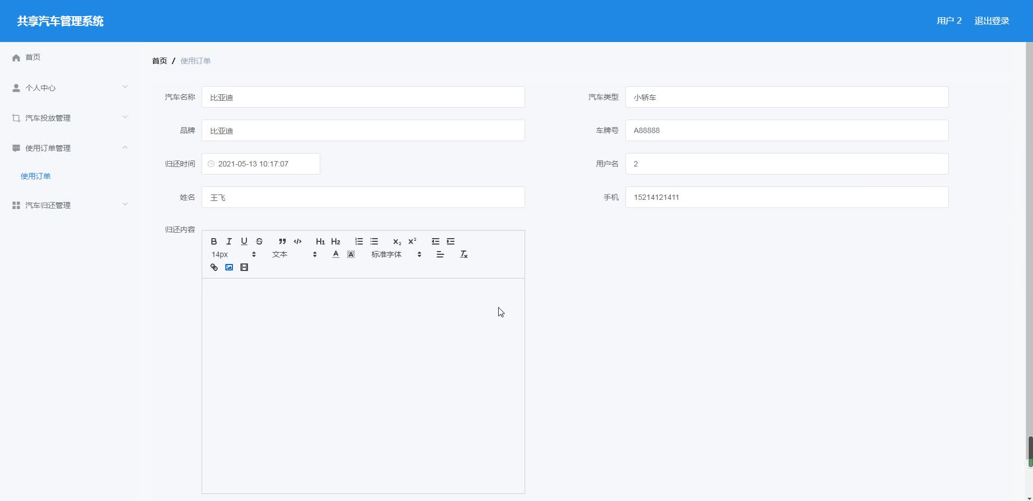Click inside the 归还内容 editor area

(363, 386)
